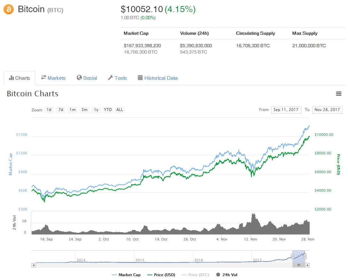Click the navigator scrollbar thumb
The image size is (348, 280).
(x=299, y=265)
